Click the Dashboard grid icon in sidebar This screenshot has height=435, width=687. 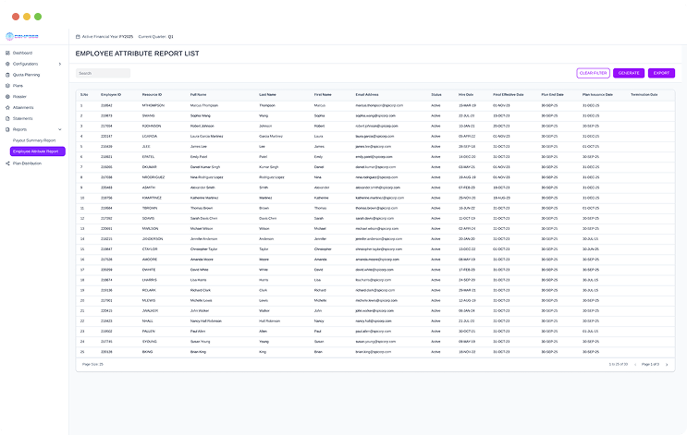tap(7, 53)
